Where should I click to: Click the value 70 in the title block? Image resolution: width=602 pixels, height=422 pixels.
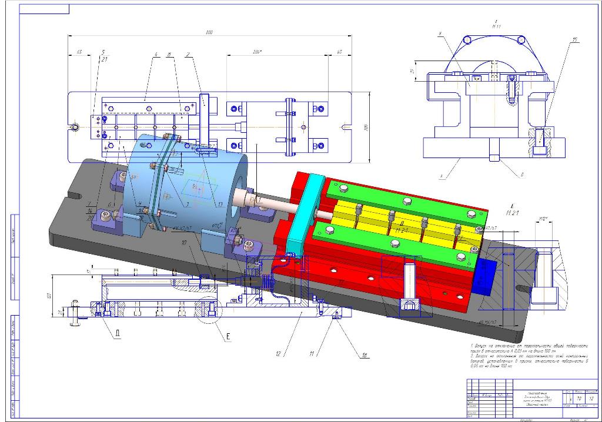pos(578,399)
